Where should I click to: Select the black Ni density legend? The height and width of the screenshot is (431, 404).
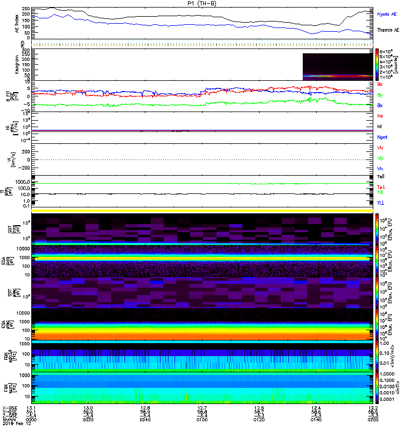coord(379,127)
